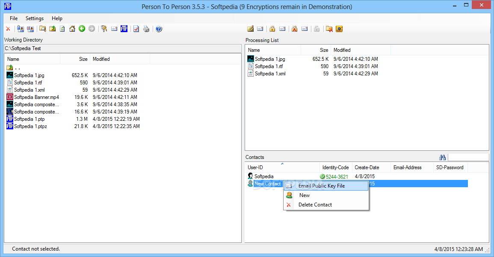Select Softpedia 1.xml in the Working Directory
Image resolution: width=494 pixels, height=257 pixels.
[x=30, y=90]
